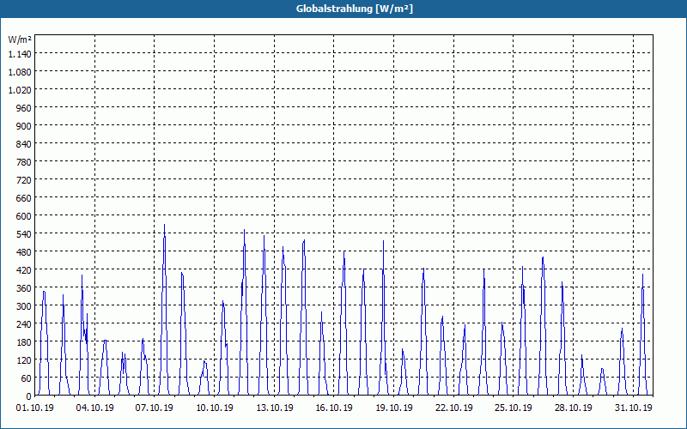
Task: Click the 1.140 y-axis value
Action: point(20,53)
